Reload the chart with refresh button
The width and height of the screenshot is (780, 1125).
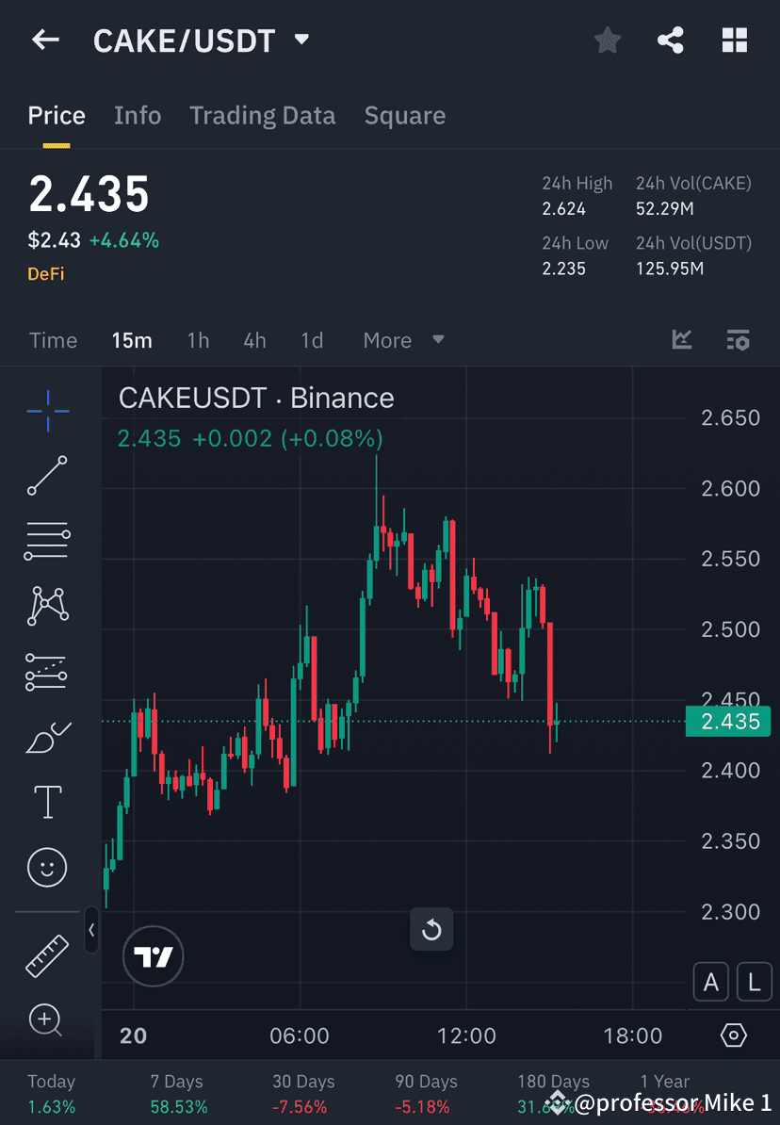(x=431, y=929)
